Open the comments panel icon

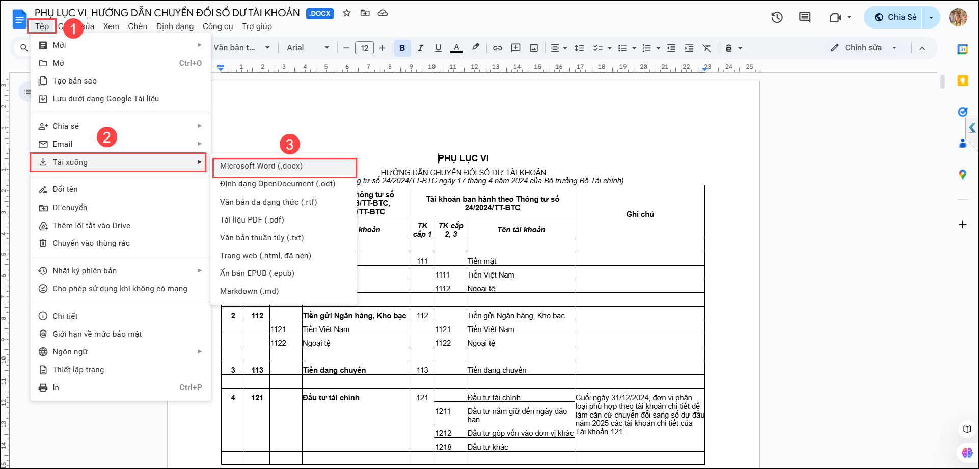805,17
